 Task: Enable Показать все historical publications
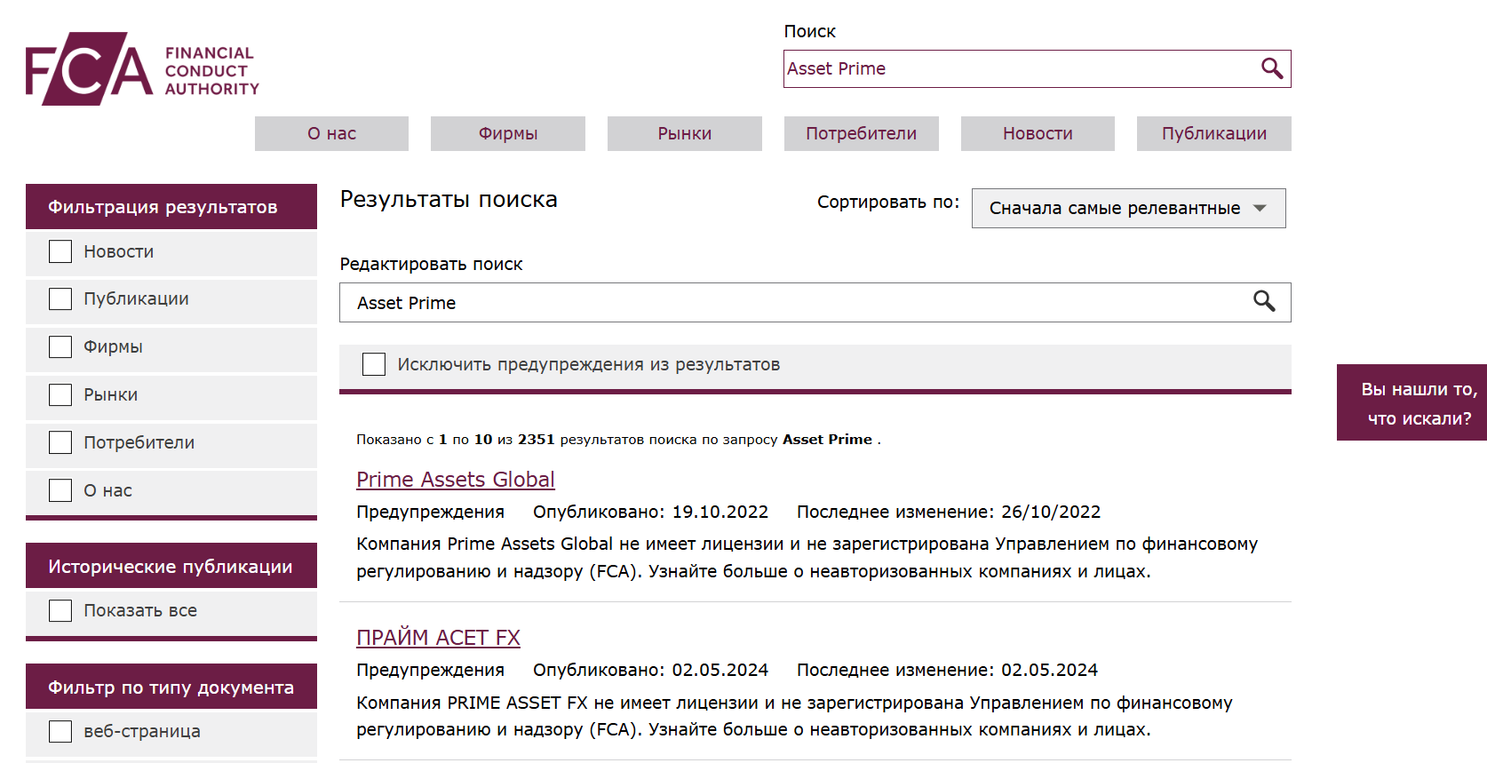(x=60, y=610)
